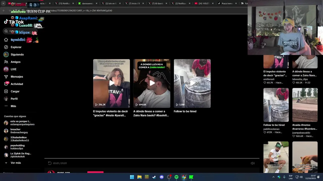Expand Ver más followed accounts
Image resolution: width=323 pixels, height=181 pixels.
click(x=16, y=163)
